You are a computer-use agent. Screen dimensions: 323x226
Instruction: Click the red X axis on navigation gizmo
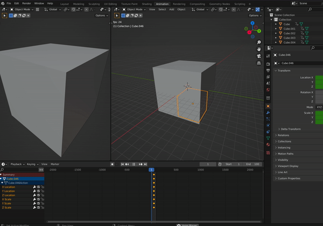tap(250, 31)
